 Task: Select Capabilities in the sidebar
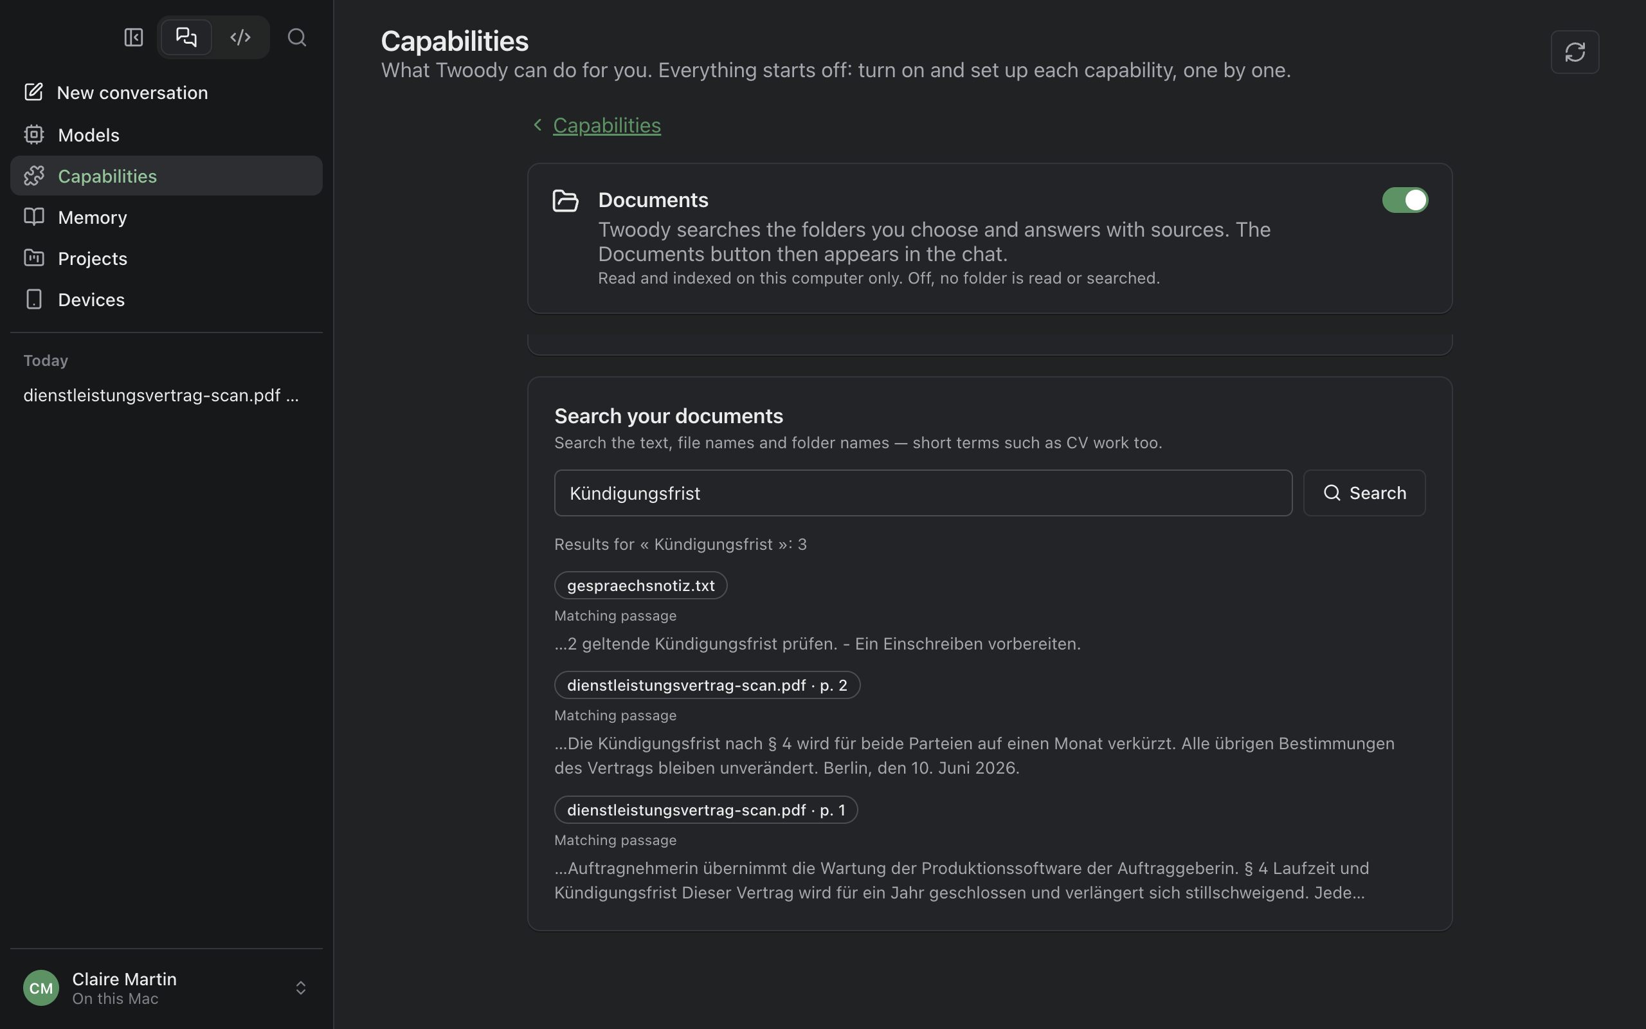tap(166, 176)
